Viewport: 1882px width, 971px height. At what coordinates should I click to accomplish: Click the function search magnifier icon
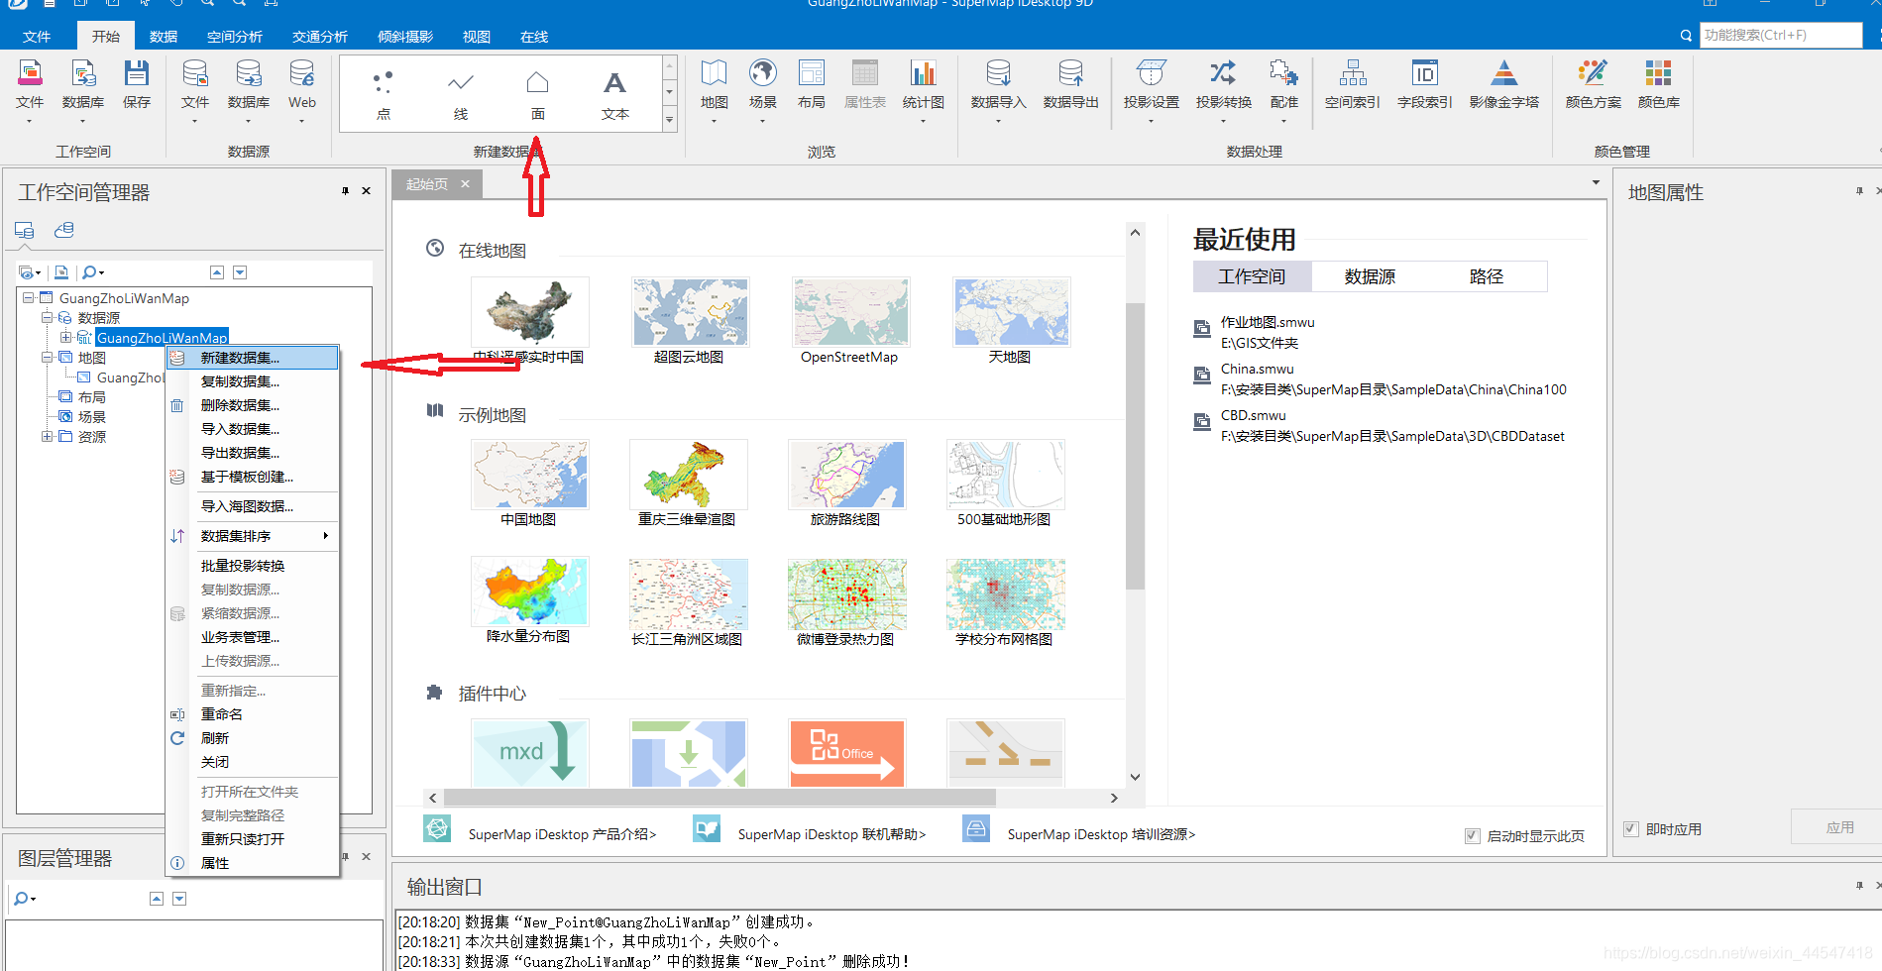1686,36
